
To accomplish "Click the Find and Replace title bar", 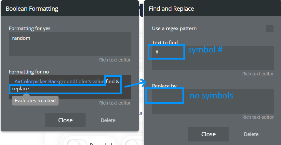I will point(212,8).
